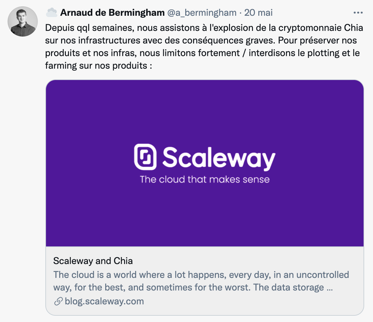Click 'The cloud that makes sense' tagline
373x322 pixels.
pyautogui.click(x=205, y=180)
